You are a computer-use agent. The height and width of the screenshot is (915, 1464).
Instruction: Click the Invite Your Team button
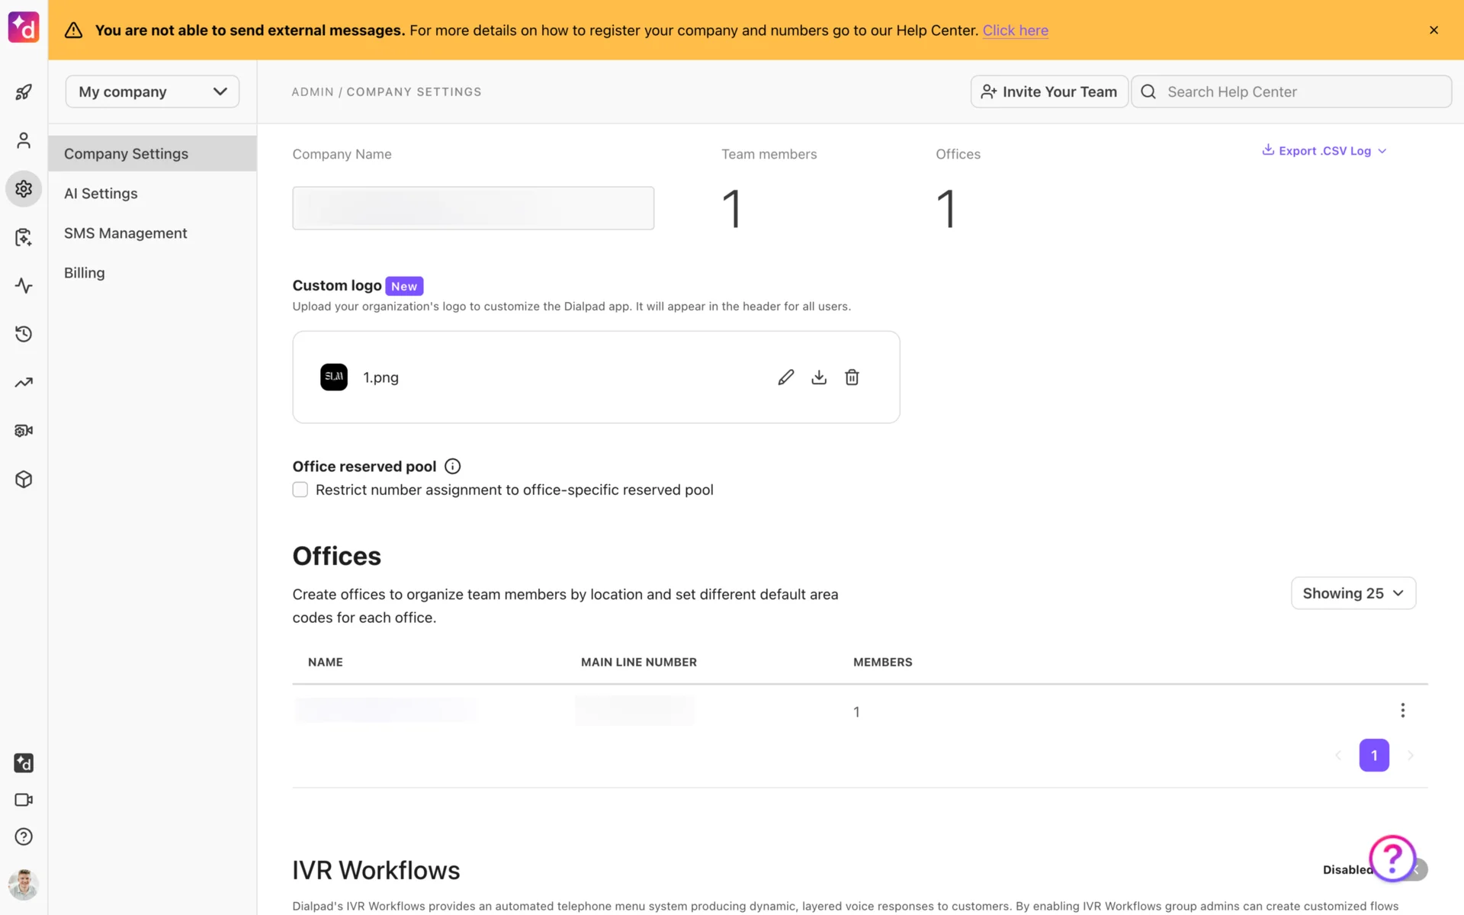coord(1048,91)
